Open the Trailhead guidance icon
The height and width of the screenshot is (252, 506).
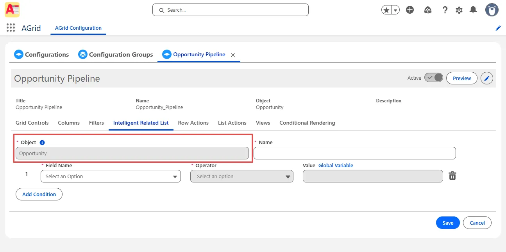pos(427,10)
